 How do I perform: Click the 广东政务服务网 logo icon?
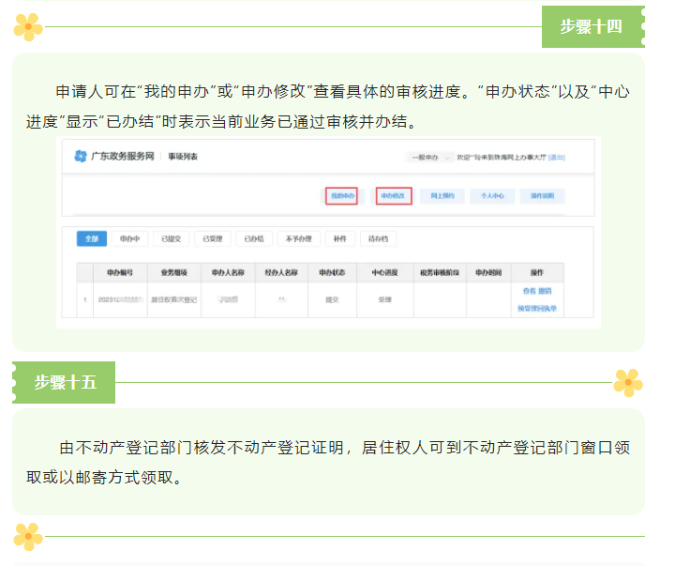coord(81,156)
